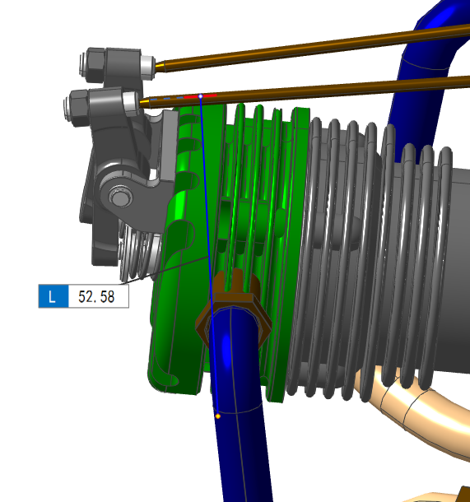This screenshot has width=470, height=502.
Task: Select the lower rocker arm hex nut
Action: [77, 107]
